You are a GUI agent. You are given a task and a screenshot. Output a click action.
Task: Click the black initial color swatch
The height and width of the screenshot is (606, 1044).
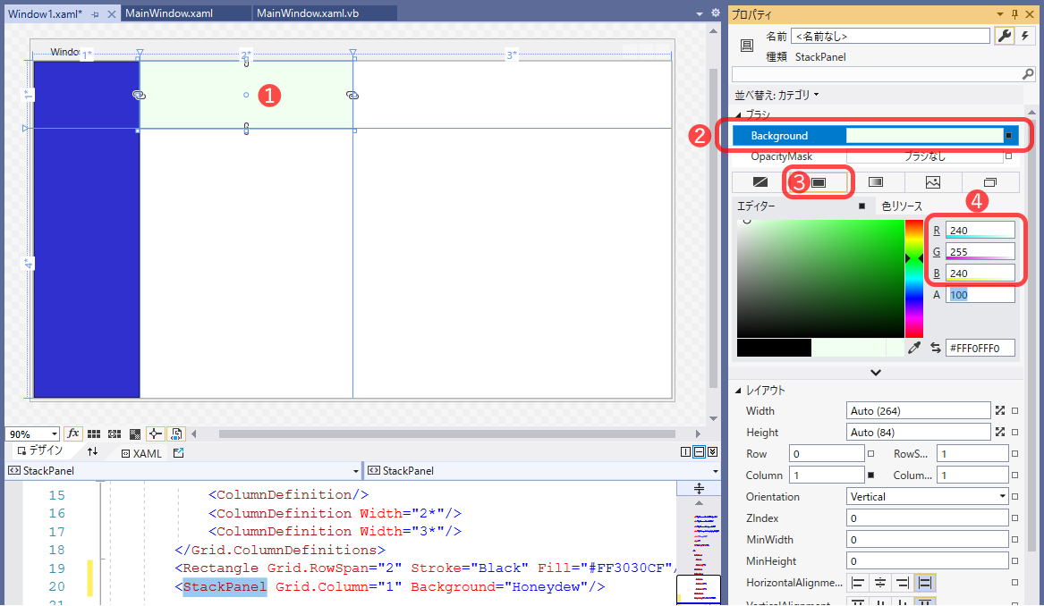[774, 348]
